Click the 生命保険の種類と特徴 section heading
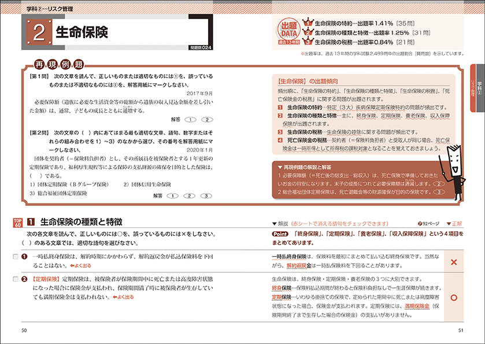This screenshot has height=344, width=485. pyautogui.click(x=82, y=222)
